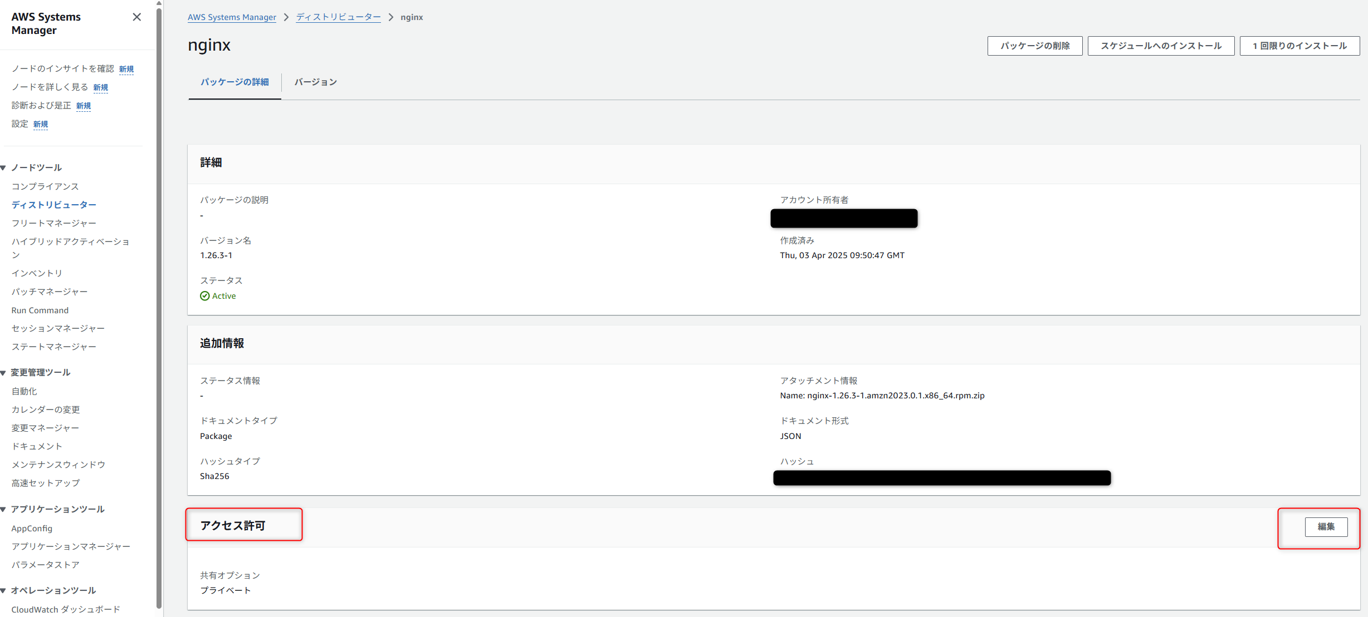
Task: Click the パッケージの削除 button
Action: [x=1034, y=46]
